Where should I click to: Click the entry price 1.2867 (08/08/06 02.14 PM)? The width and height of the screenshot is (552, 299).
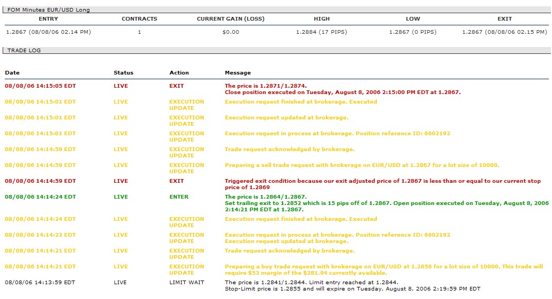(x=48, y=32)
